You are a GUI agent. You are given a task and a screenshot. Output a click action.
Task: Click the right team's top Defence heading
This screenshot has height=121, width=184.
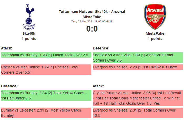[101, 48]
